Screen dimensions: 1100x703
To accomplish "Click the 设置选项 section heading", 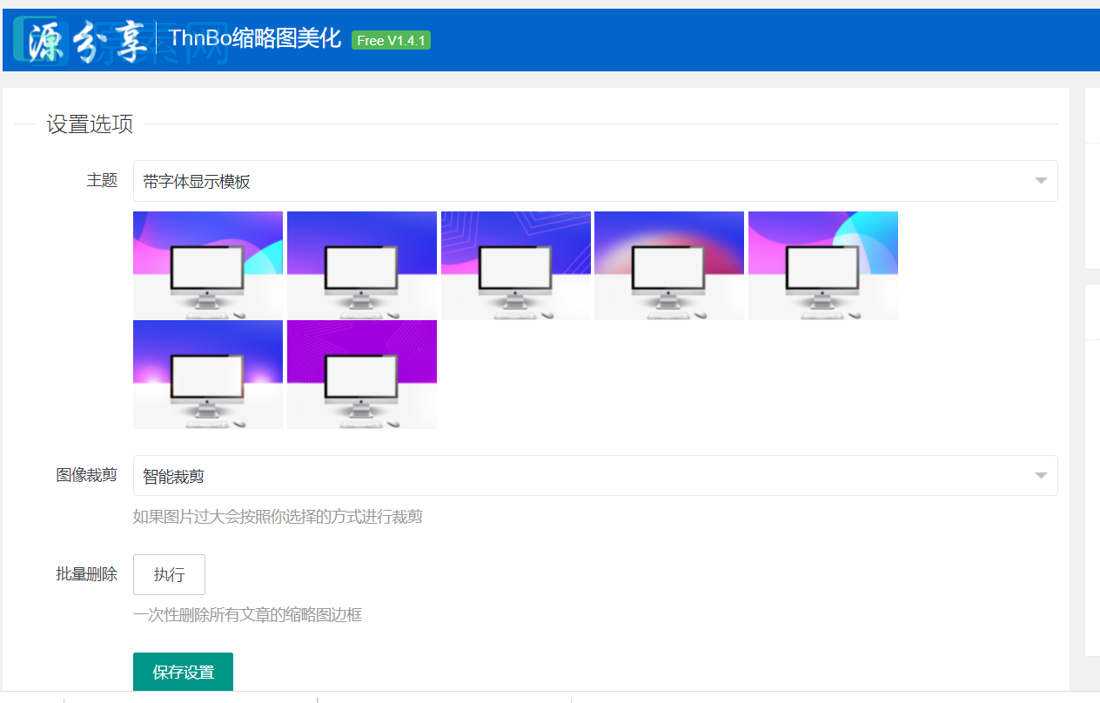I will point(89,124).
